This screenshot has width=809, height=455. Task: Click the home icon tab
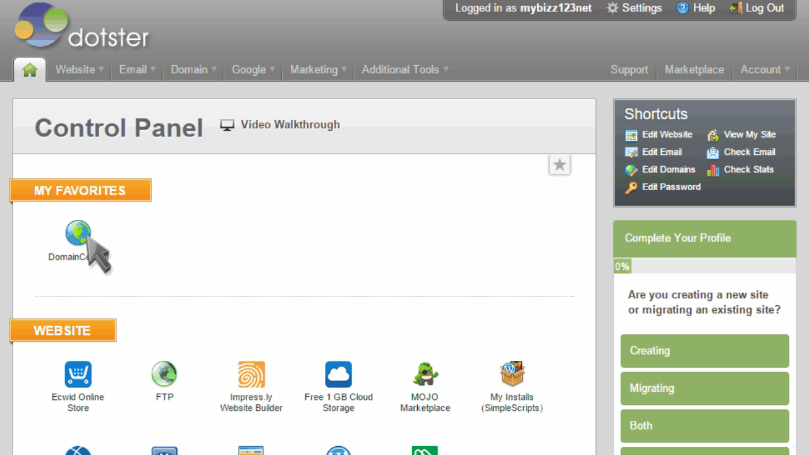click(30, 70)
